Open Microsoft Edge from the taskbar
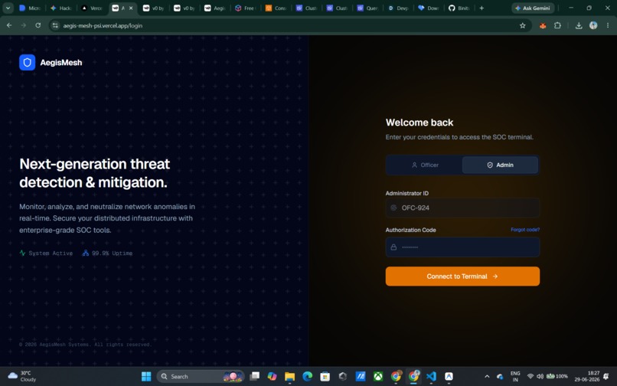 307,377
